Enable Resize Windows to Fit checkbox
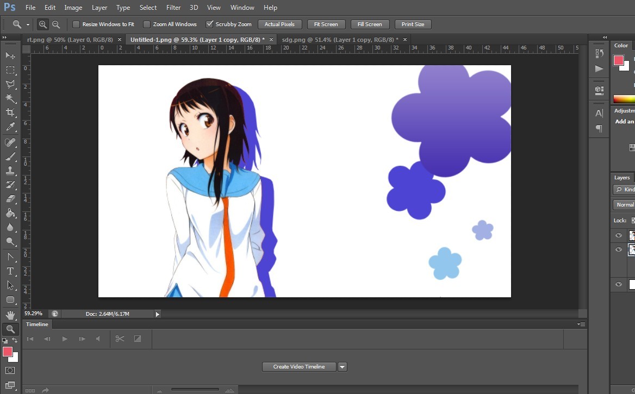 pos(76,24)
